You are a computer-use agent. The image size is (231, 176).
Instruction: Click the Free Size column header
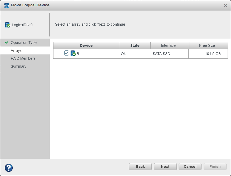coord(208,45)
